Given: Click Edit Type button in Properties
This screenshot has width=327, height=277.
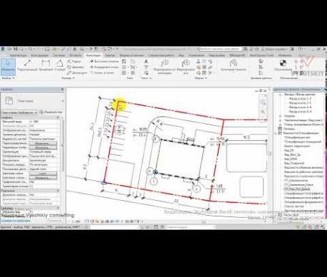Looking at the screenshot, I should pos(51,113).
